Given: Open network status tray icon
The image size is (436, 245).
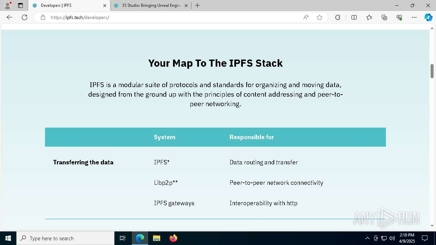Looking at the screenshot, I should point(384,238).
